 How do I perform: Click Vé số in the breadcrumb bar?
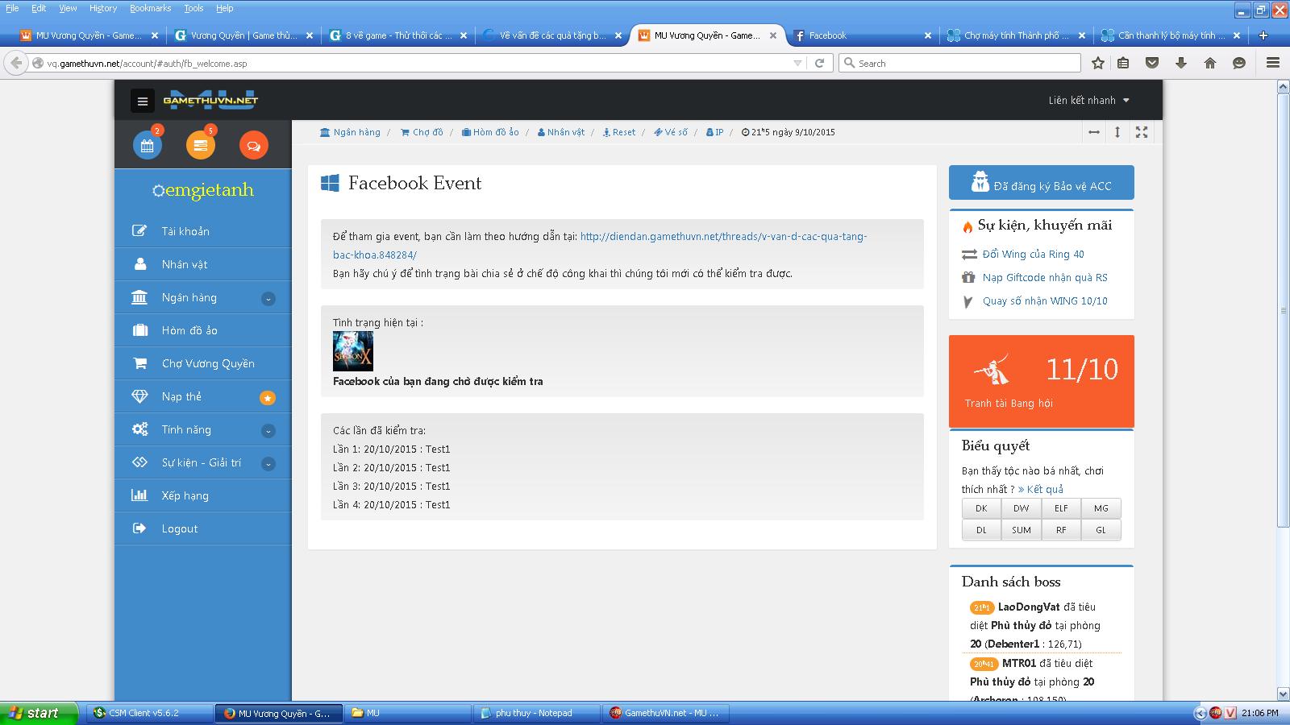671,132
